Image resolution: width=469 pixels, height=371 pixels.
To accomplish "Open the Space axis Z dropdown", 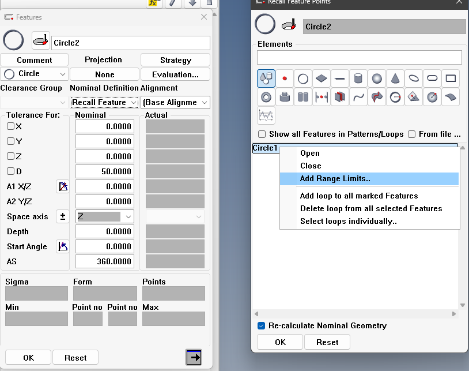I will tap(104, 216).
